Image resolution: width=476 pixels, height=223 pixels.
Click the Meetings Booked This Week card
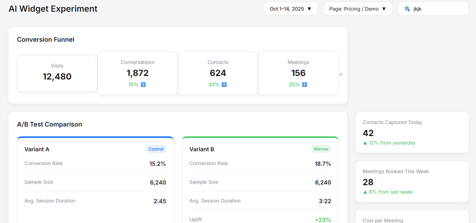(412, 181)
